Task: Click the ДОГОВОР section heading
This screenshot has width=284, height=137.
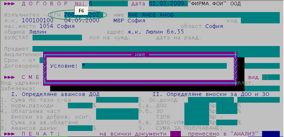Action: (x=45, y=4)
